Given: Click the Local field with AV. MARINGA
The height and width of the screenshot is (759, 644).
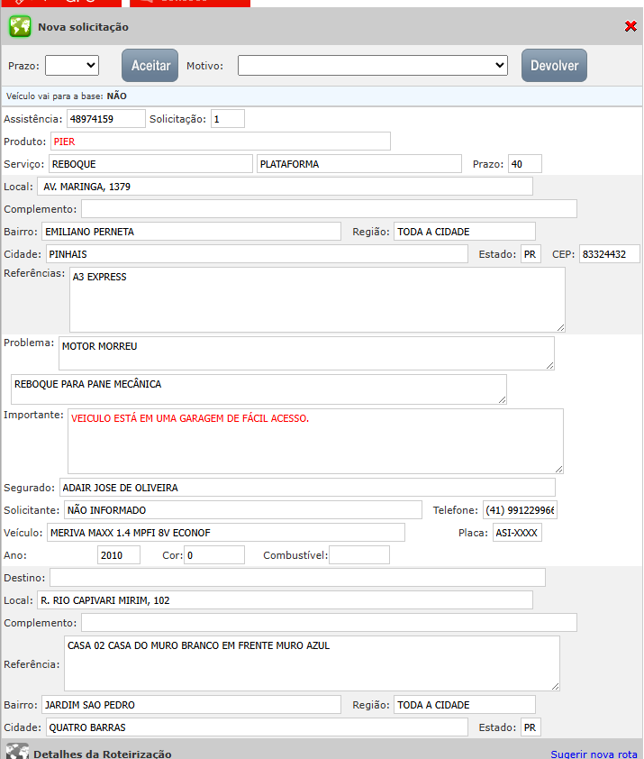Looking at the screenshot, I should click(285, 187).
